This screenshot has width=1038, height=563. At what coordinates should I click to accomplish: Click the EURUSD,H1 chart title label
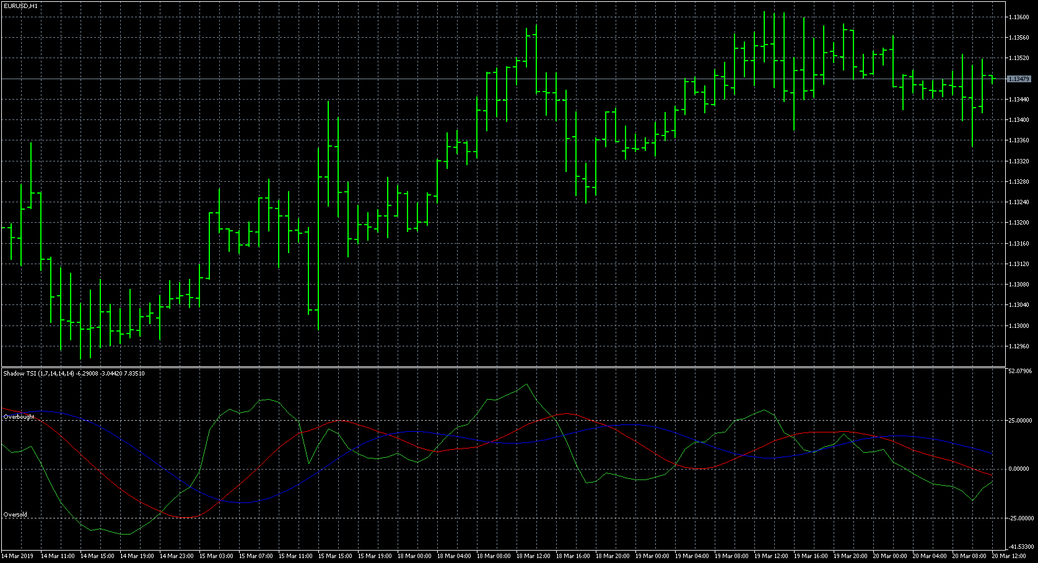tap(20, 6)
